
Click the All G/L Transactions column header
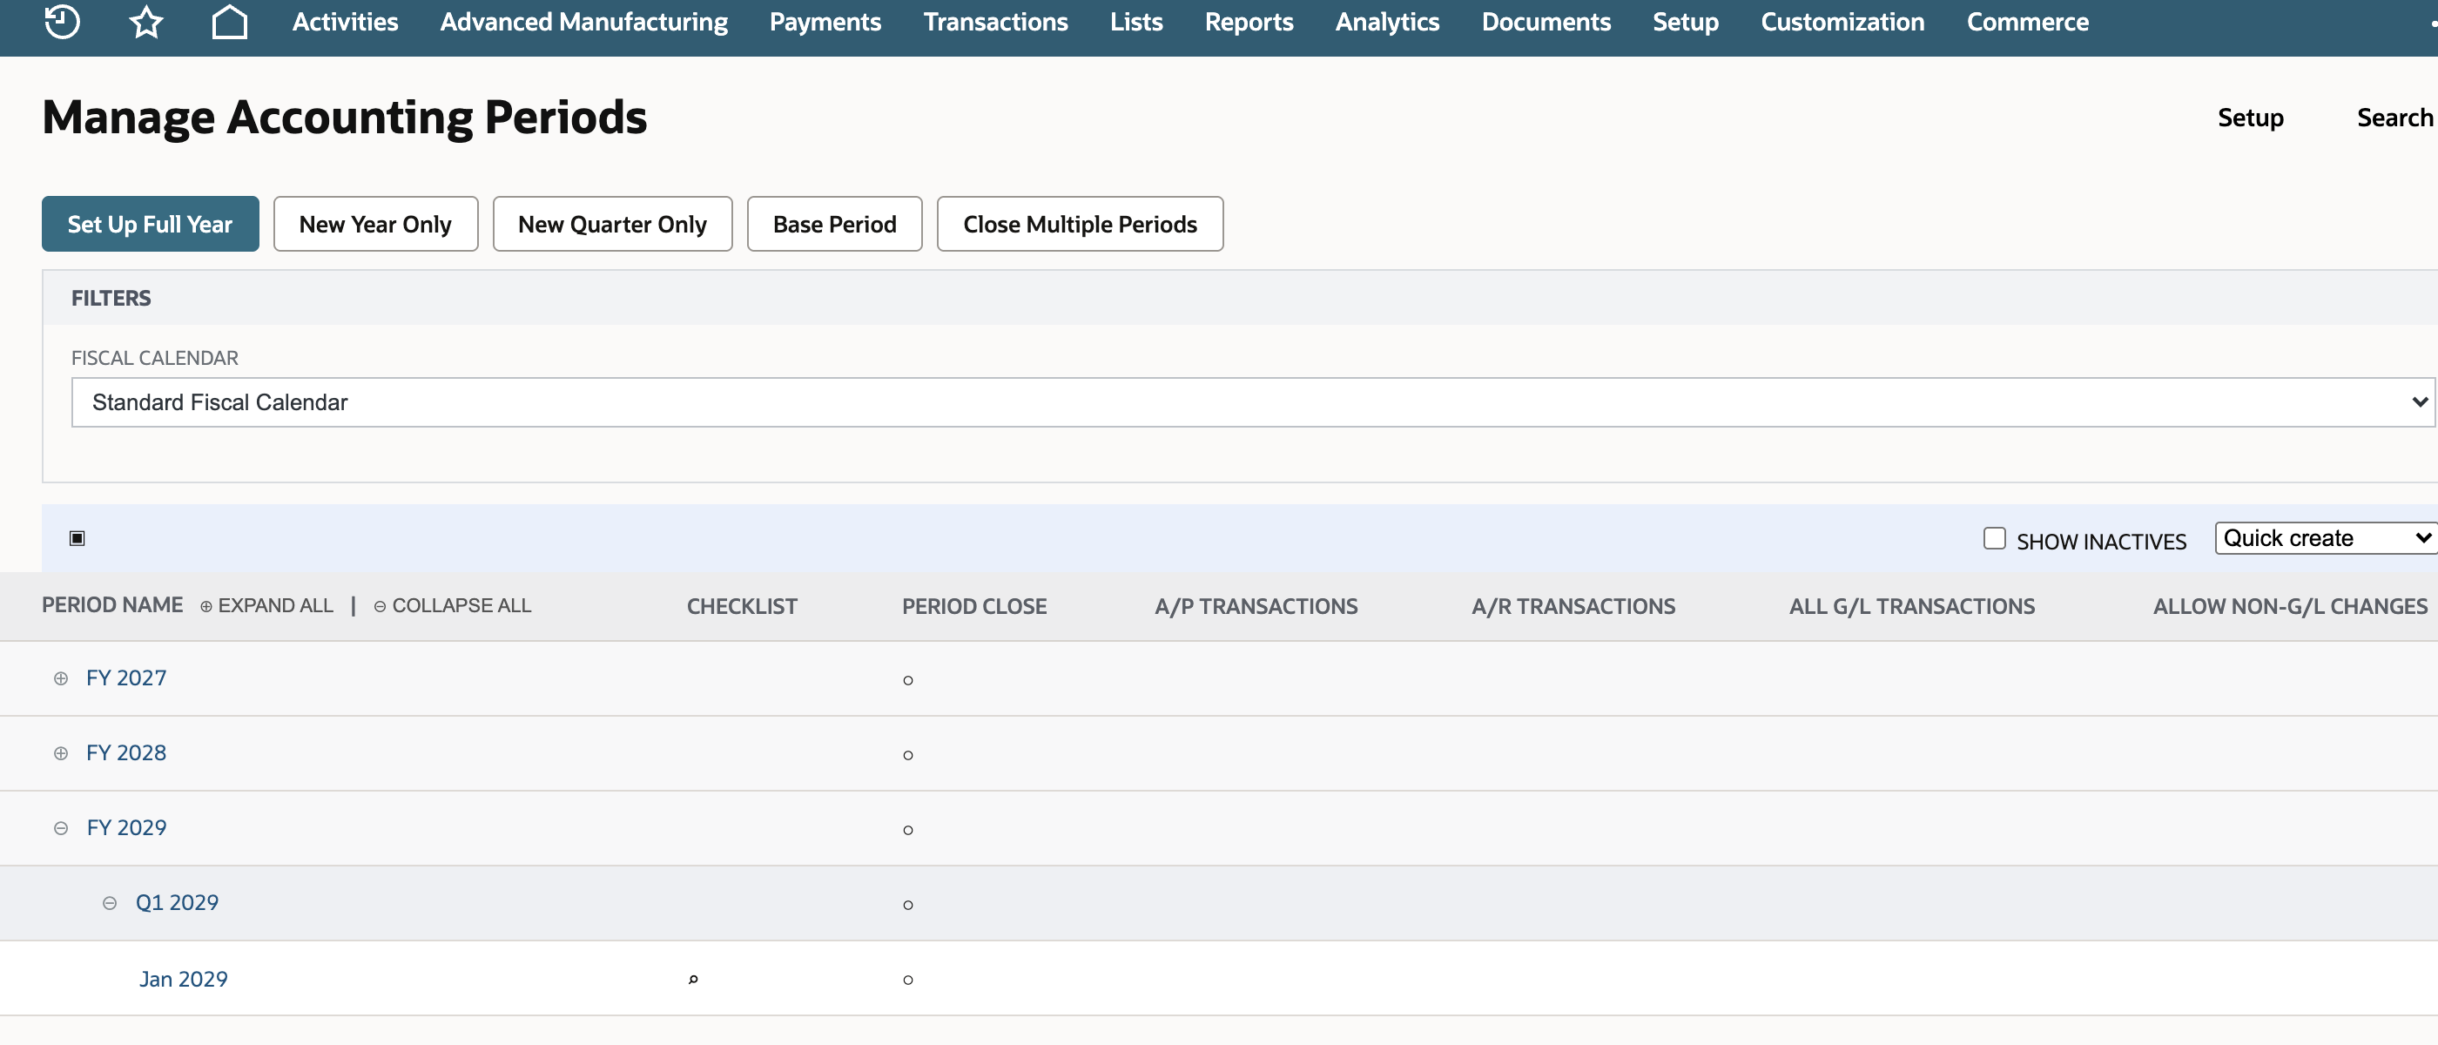[1912, 607]
